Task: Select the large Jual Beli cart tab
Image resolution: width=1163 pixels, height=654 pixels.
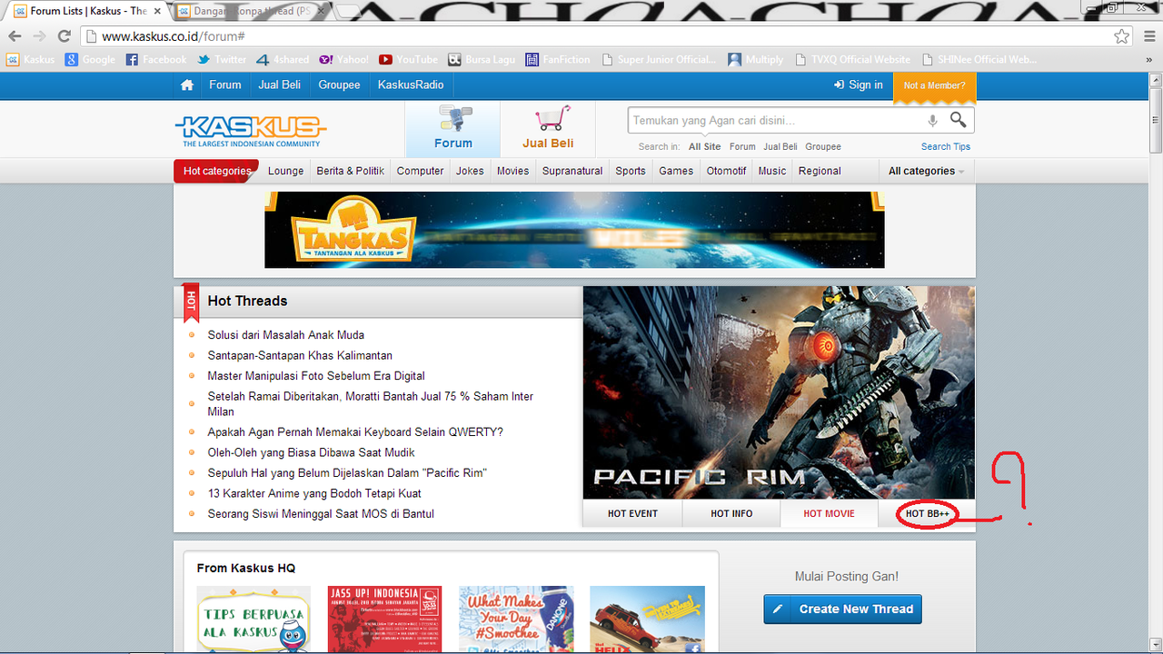Action: tap(548, 129)
